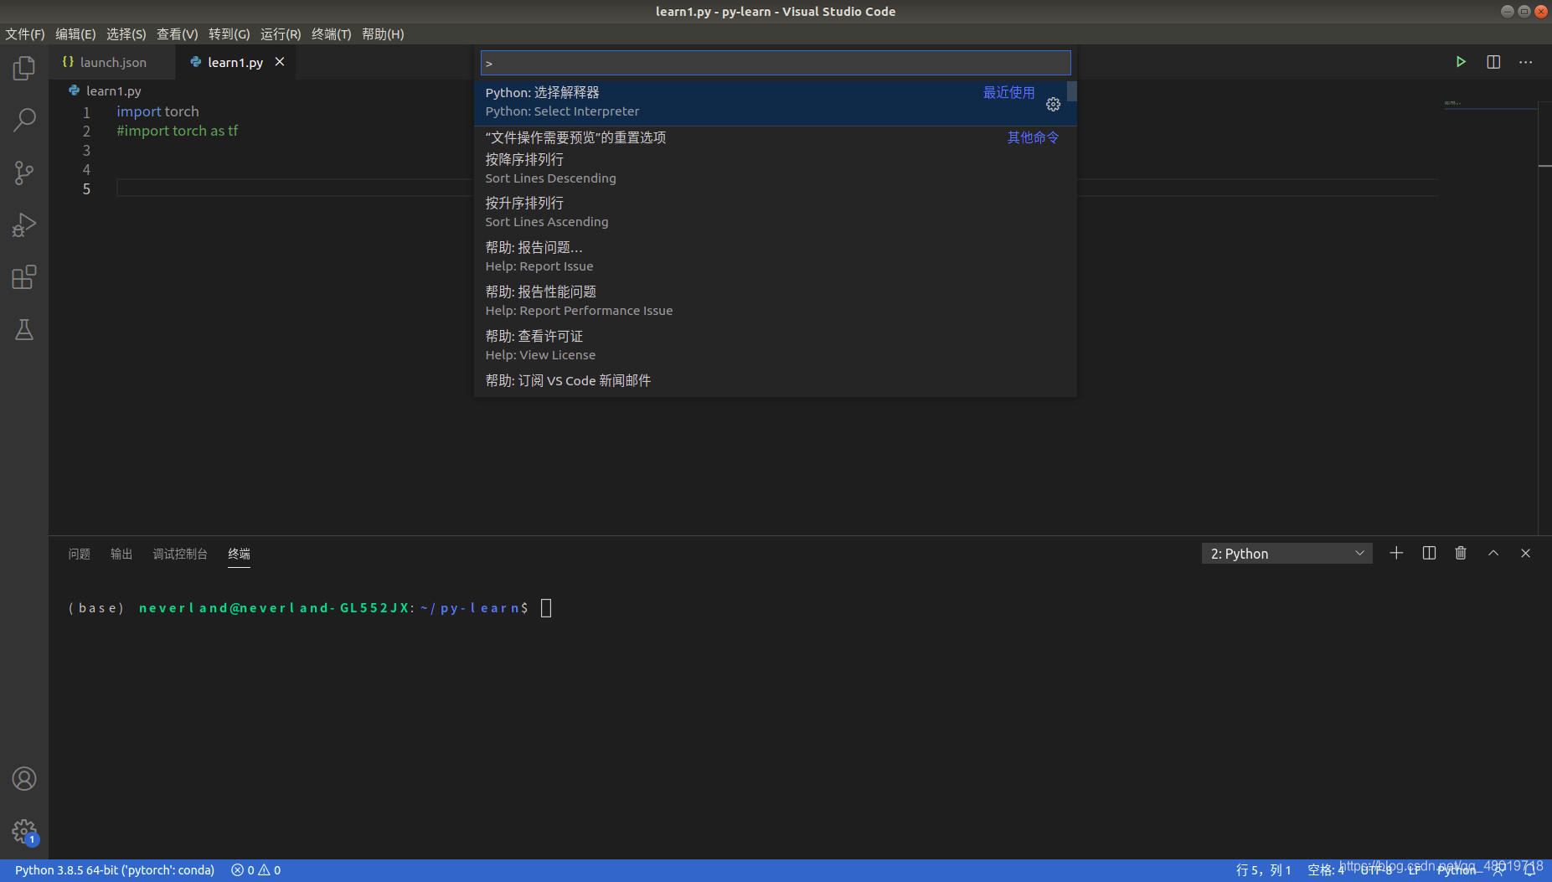Open notifications bell in status bar

(x=1530, y=870)
